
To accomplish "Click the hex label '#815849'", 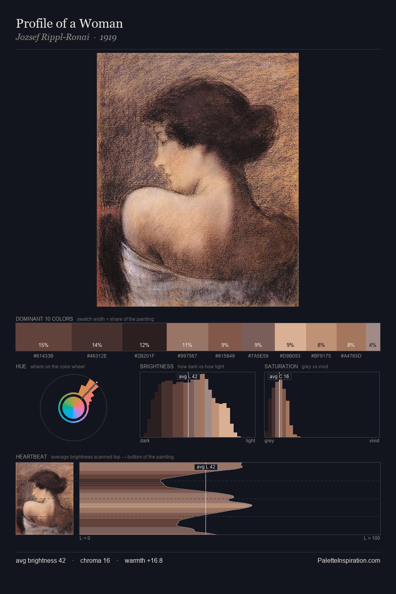I will point(225,356).
